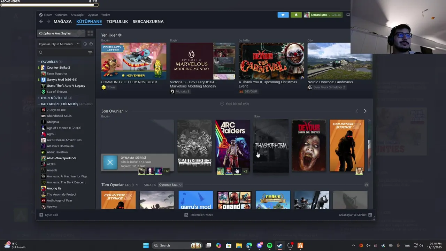This screenshot has width=446, height=251.
Task: Go forward with the right arrow
Action: (x=48, y=22)
